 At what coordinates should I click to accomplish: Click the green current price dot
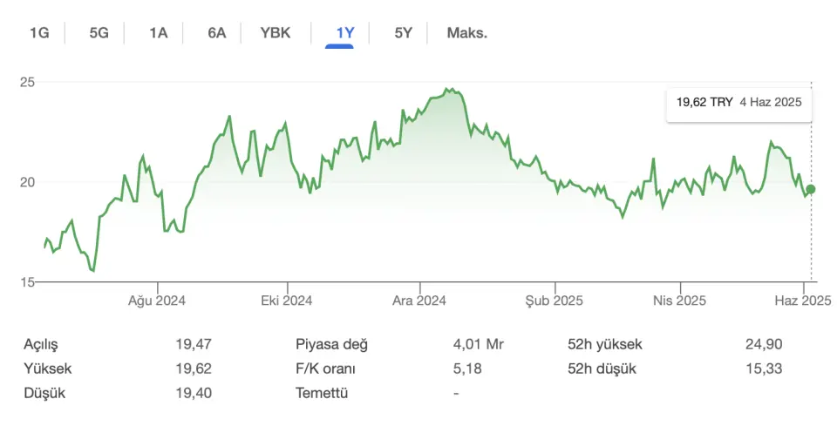(811, 189)
